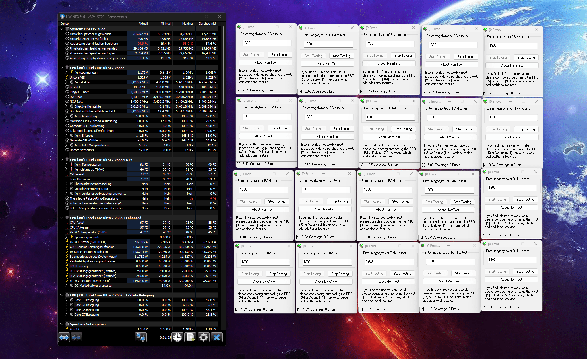Viewport: 587px width, 359px height.
Task: Collapse the Speicher-Zeitangaben section
Action: [62, 324]
